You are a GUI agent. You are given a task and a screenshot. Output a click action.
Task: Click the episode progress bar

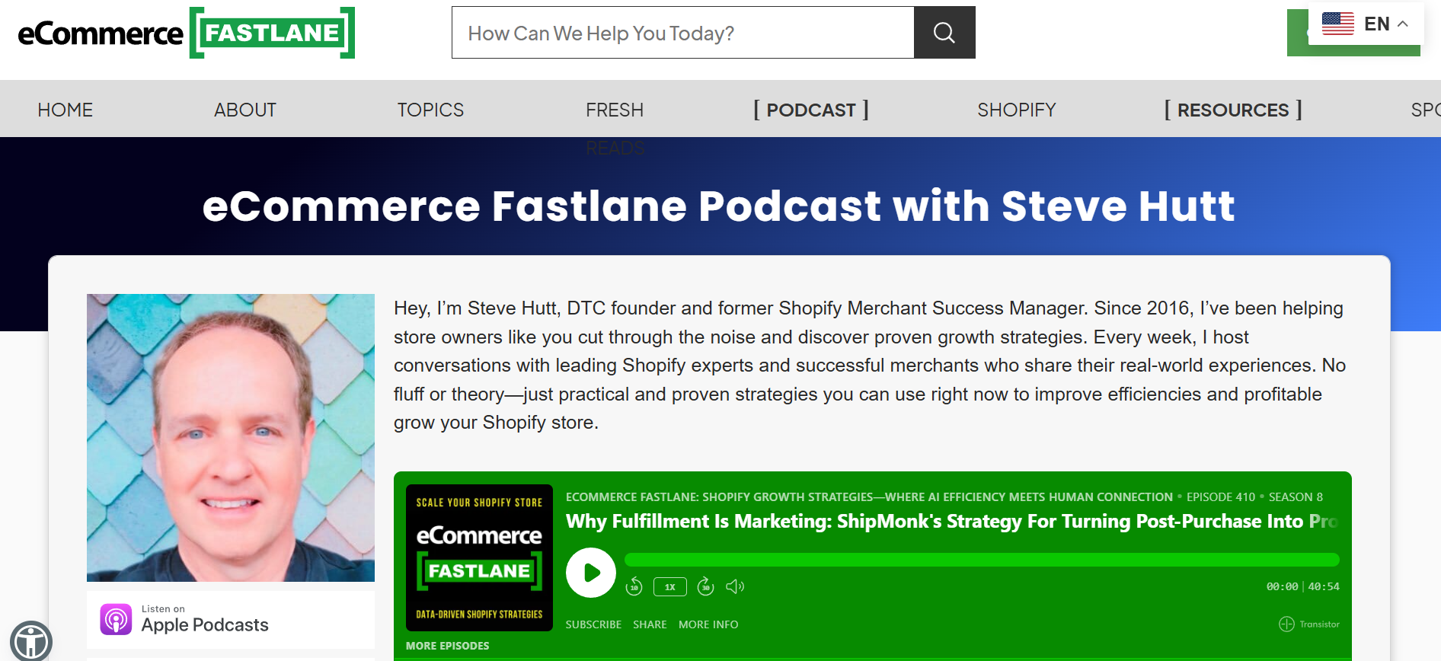pyautogui.click(x=982, y=560)
